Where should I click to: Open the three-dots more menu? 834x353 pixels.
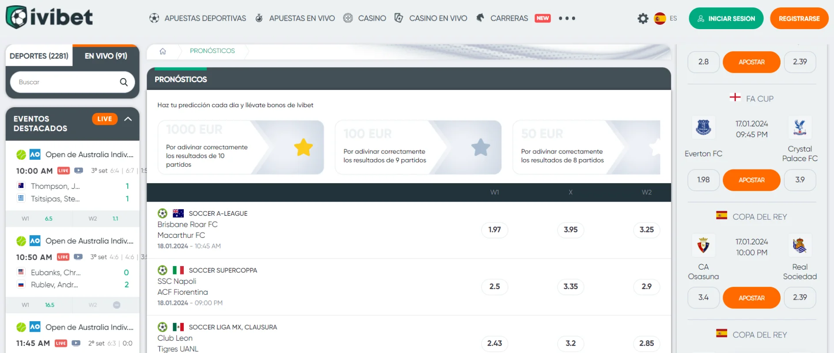[x=567, y=19]
